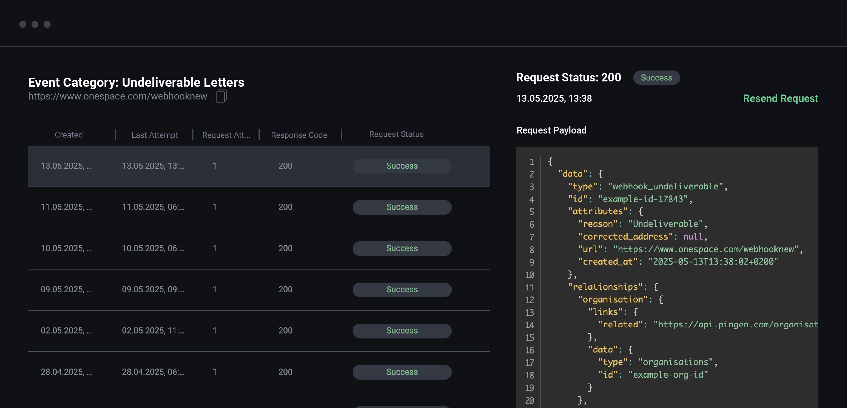Click the middle window control dot
Image resolution: width=847 pixels, height=408 pixels.
pos(35,24)
